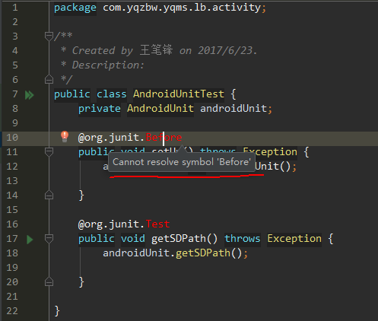Fold the comment end marker at line 6
The image size is (378, 321).
49,79
